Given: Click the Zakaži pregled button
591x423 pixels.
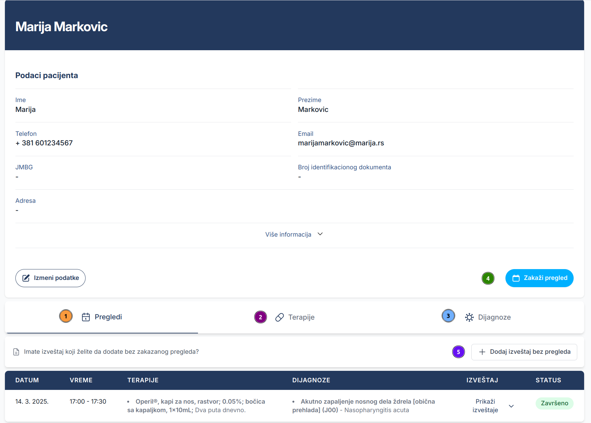Looking at the screenshot, I should [539, 278].
